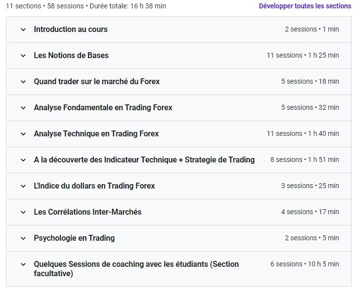Viewport: 359px width, 289px height.
Task: Toggle chevron beside Psychologie en Trading
Action: click(23, 238)
